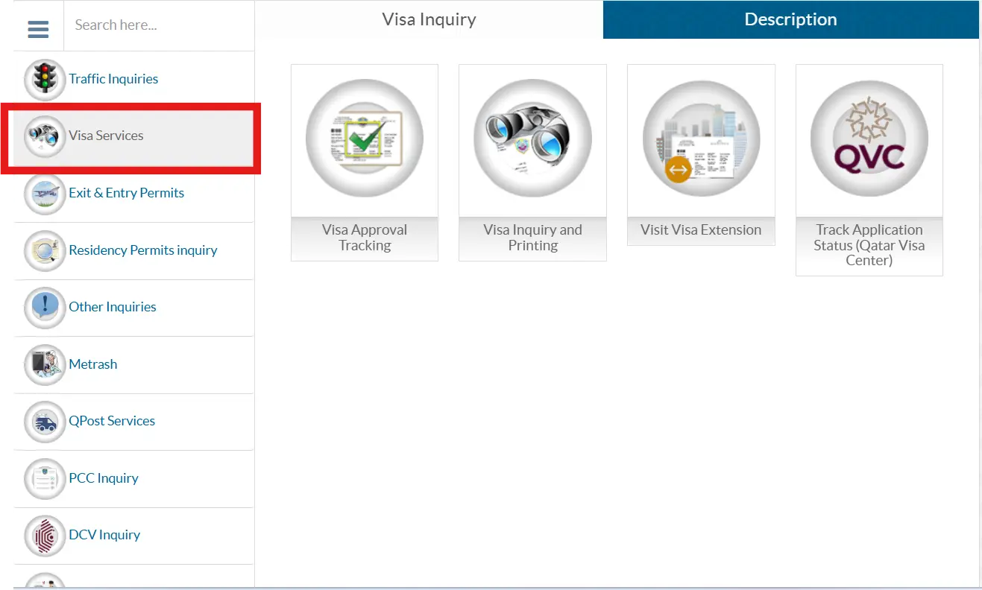Open the QVC Track Application Status icon
Screen dimensions: 982x590
tap(868, 139)
